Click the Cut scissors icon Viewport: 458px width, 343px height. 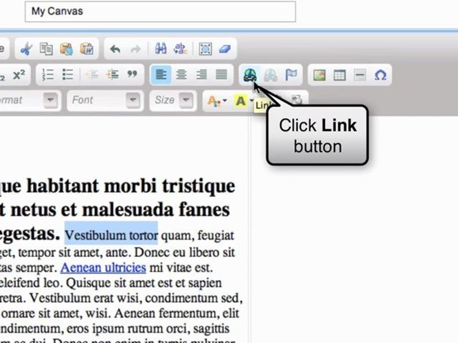pyautogui.click(x=26, y=49)
